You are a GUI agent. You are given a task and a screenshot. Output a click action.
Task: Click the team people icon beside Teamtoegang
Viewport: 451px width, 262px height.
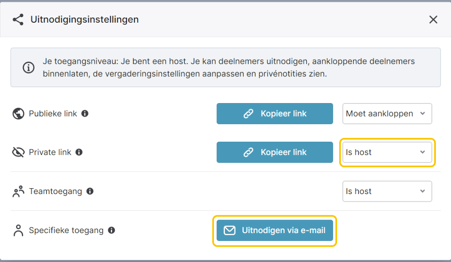click(18, 192)
